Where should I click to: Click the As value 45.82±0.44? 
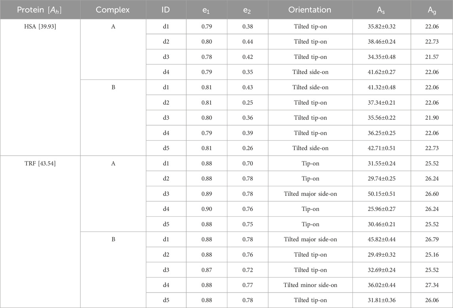click(x=382, y=239)
